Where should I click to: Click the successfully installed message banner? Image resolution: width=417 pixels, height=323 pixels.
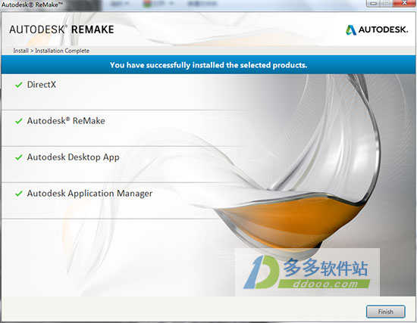[208, 65]
